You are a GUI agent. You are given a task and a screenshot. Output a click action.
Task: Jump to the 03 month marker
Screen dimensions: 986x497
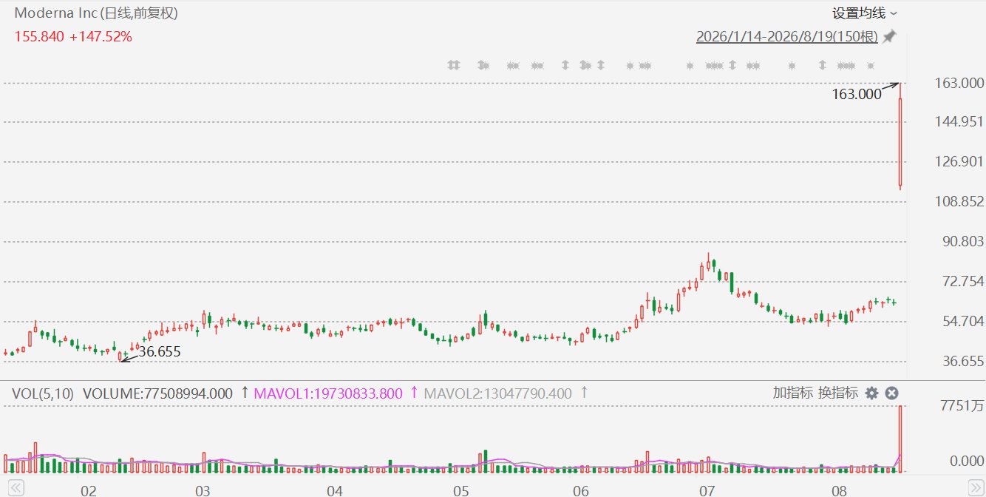203,490
